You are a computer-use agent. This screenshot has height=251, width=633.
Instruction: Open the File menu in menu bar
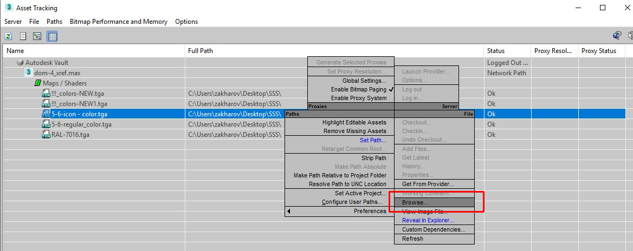pos(34,21)
